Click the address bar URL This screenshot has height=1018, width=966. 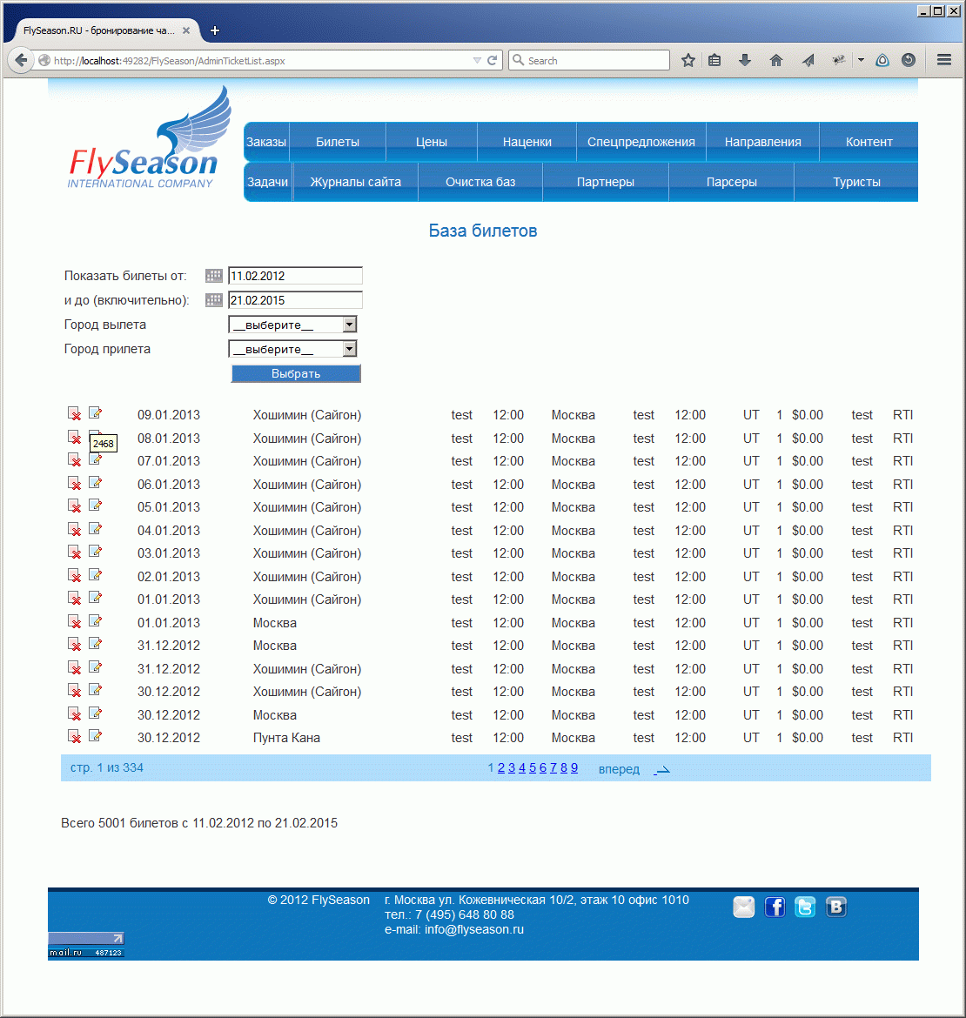pos(170,60)
